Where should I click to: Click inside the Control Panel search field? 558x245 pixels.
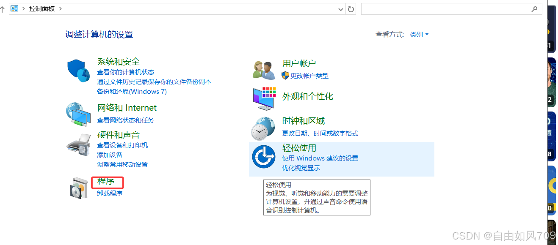[x=451, y=9]
